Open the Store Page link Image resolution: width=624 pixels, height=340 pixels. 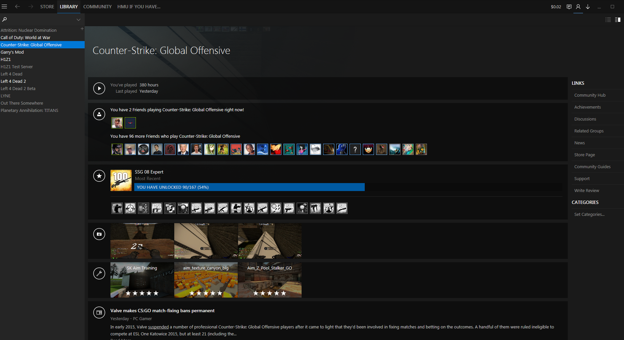585,155
